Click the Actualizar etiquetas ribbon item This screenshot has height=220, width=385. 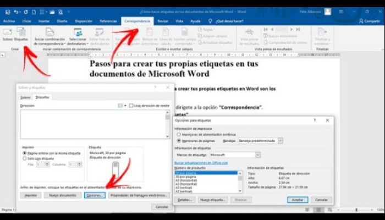[x=215, y=42]
